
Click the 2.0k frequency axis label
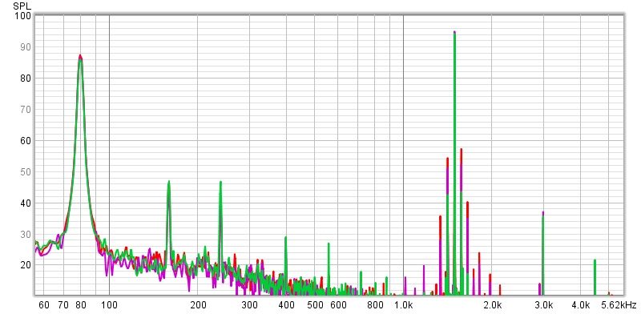[492, 305]
